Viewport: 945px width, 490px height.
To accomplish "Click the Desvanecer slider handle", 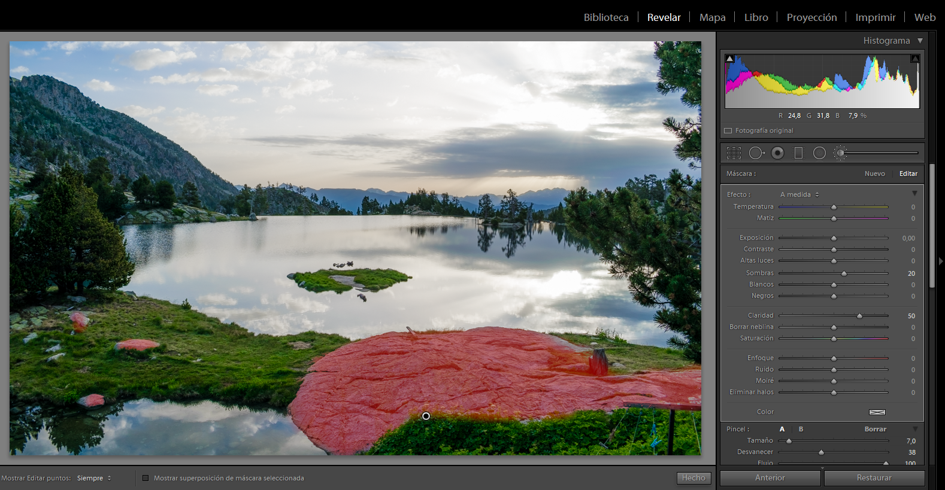I will [821, 452].
